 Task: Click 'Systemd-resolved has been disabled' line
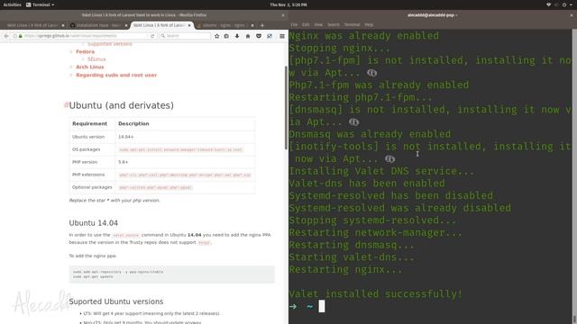tap(390, 195)
